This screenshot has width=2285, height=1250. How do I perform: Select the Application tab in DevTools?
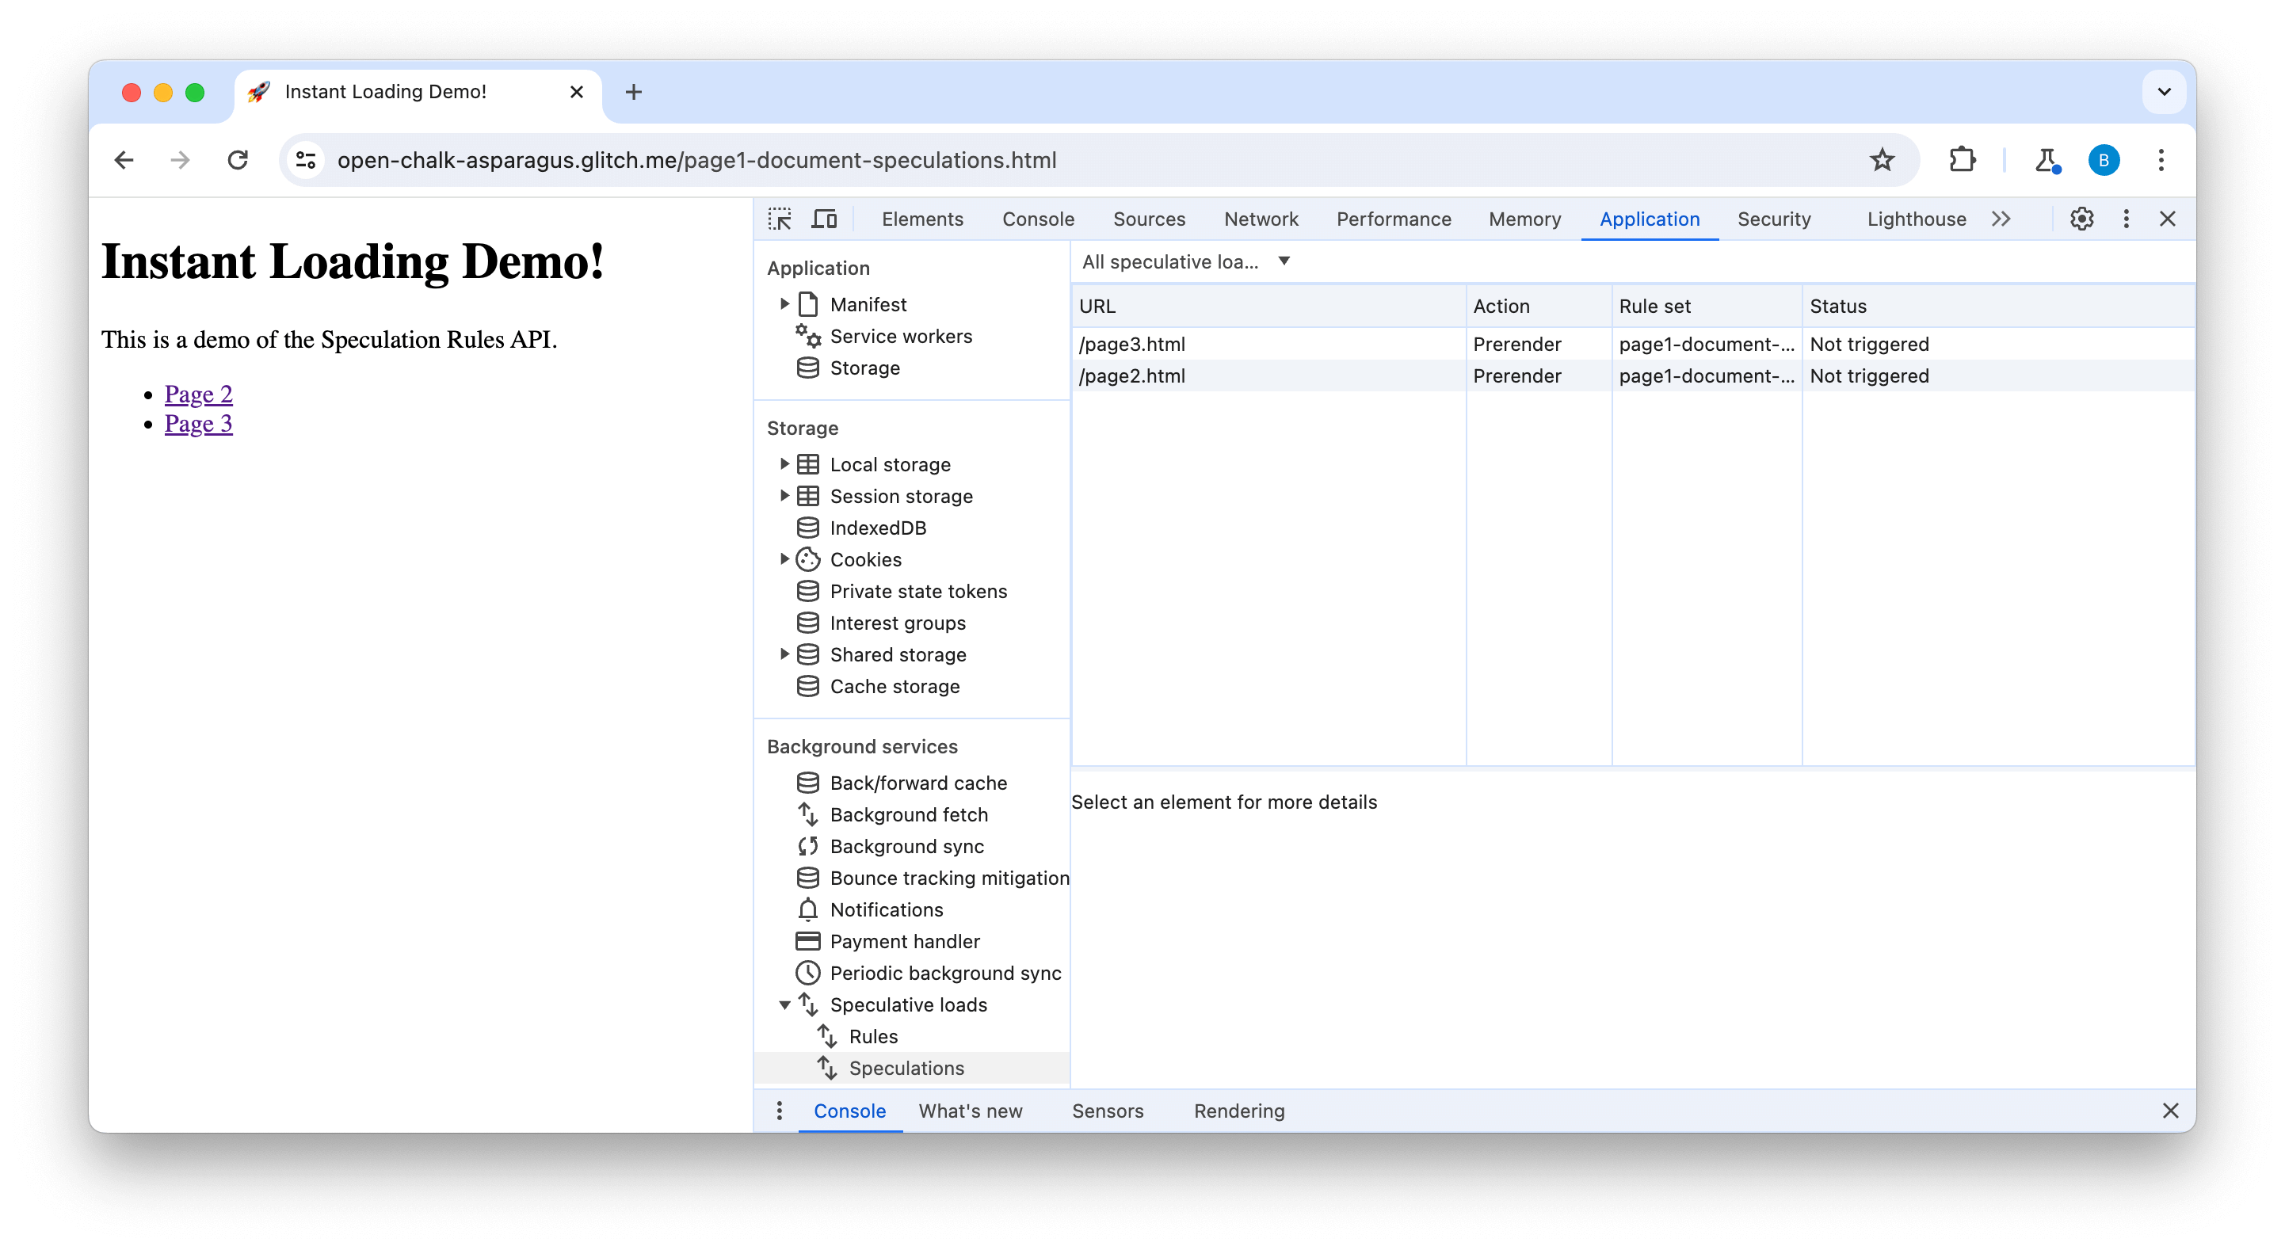1649,219
